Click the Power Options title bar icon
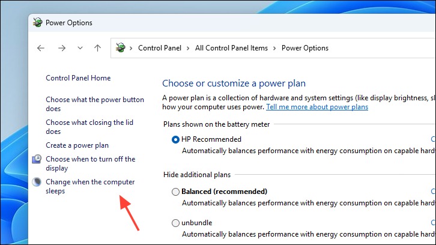 click(38, 23)
